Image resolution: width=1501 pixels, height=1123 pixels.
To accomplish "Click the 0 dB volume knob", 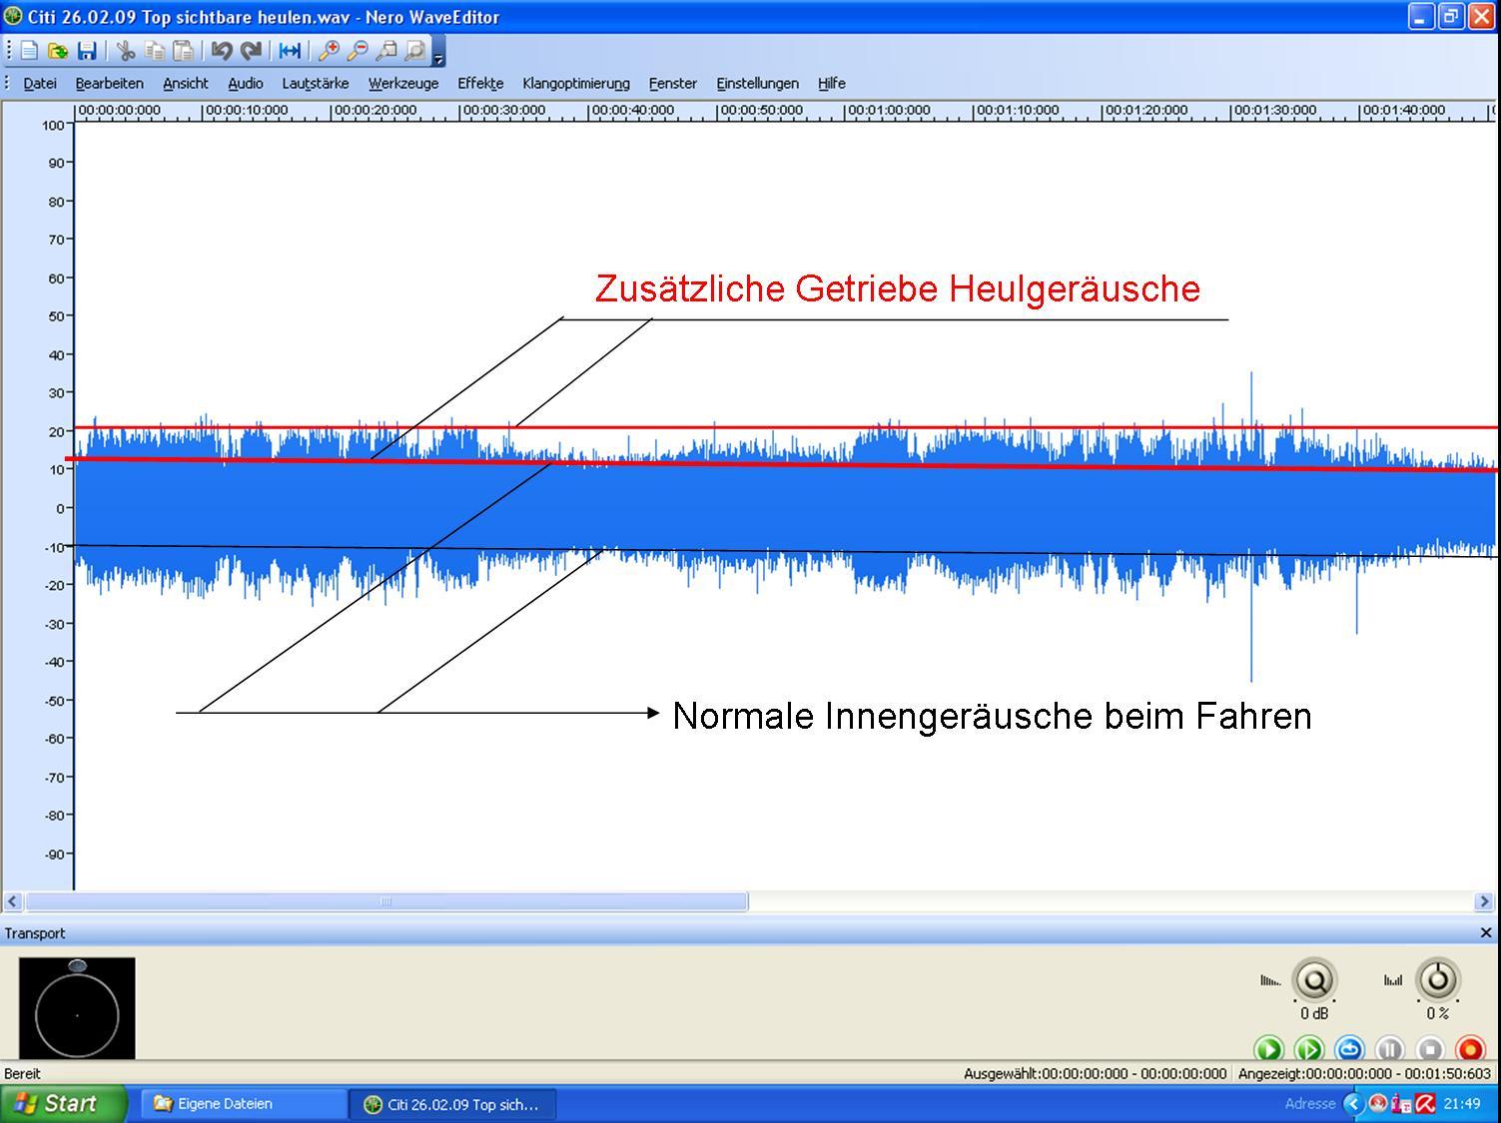I will click(x=1314, y=981).
